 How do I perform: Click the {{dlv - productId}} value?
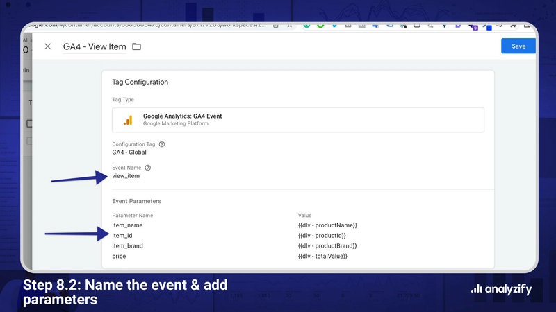click(x=322, y=236)
